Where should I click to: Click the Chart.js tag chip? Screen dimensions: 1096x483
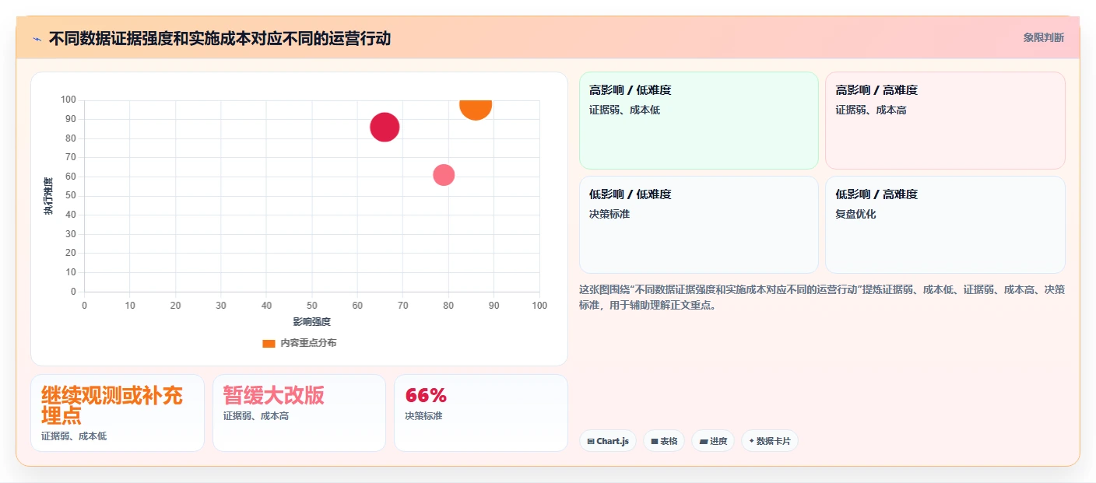point(608,441)
